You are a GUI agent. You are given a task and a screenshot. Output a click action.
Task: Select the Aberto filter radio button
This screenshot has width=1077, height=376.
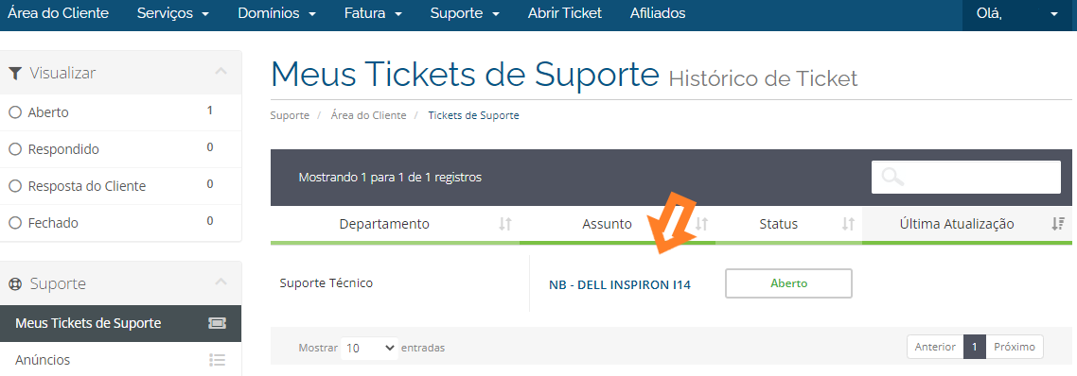15,112
